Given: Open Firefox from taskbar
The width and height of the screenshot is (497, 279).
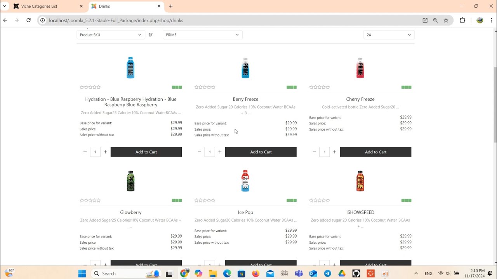Looking at the screenshot, I should pos(255,274).
